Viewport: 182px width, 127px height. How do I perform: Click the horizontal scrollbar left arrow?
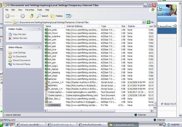pyautogui.click(x=46, y=111)
